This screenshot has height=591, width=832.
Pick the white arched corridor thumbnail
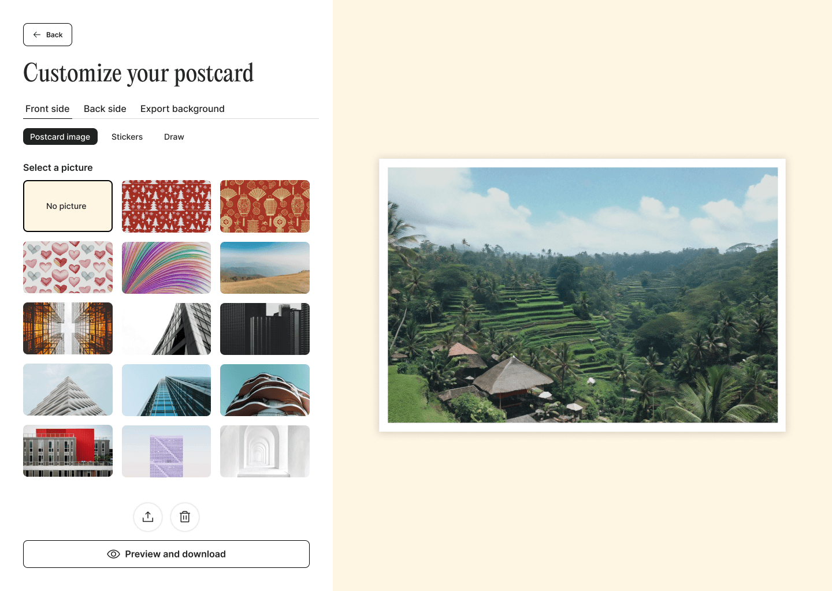point(265,451)
